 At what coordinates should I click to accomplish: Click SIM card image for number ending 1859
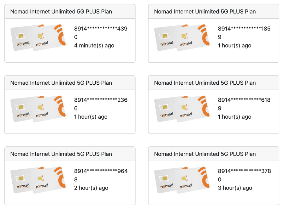point(182,37)
